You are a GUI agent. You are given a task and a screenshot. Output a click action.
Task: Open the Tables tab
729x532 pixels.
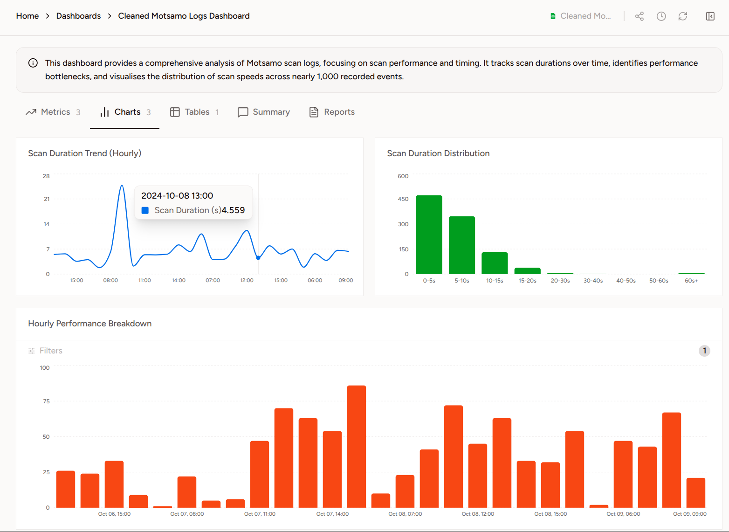click(x=194, y=112)
